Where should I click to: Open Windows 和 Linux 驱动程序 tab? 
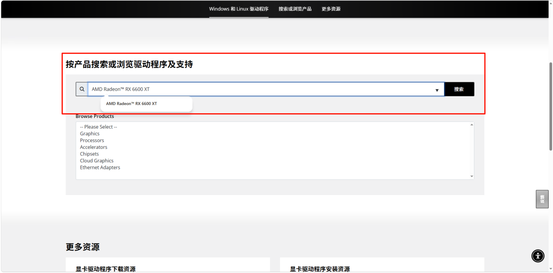click(x=239, y=9)
